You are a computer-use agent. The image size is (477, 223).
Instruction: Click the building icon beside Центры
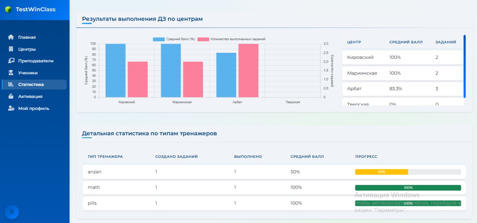(11, 49)
